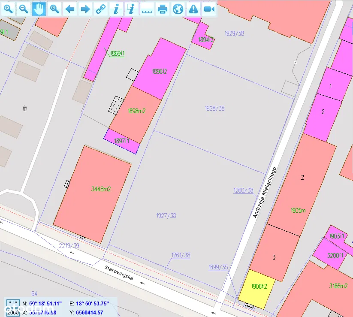Image resolution: width=353 pixels, height=317 pixels.
Task: Toggle the 2000 coordinate system button
Action: (x=13, y=312)
